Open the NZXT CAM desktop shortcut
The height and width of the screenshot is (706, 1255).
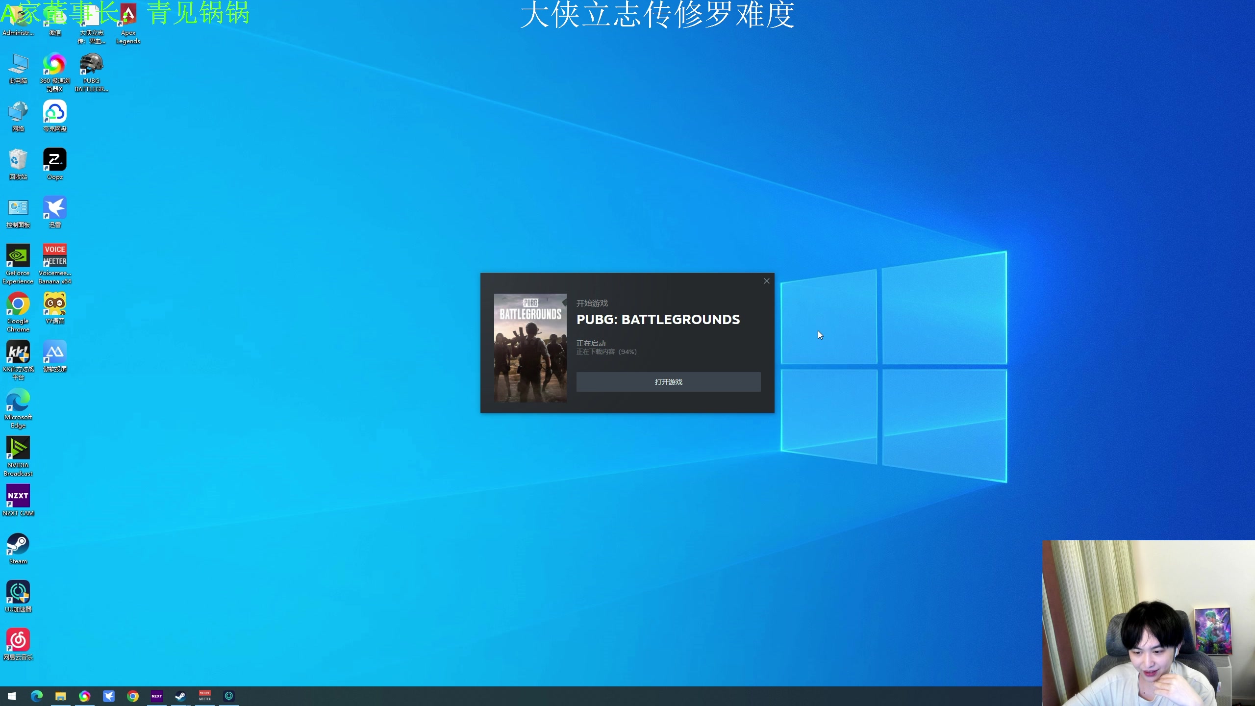click(x=18, y=501)
